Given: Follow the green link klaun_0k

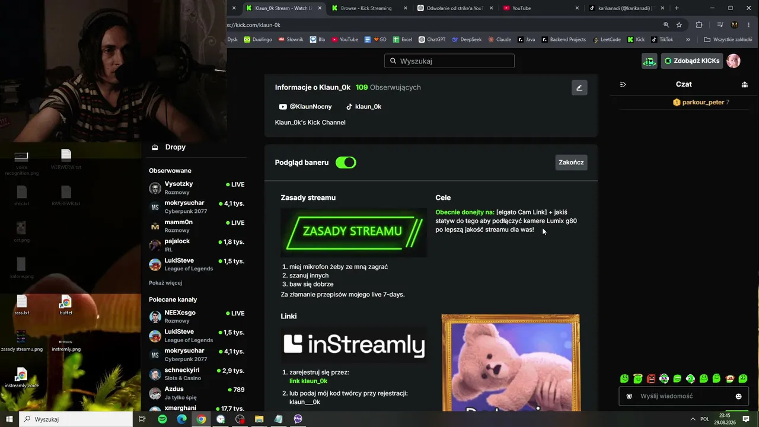Looking at the screenshot, I should (x=308, y=381).
